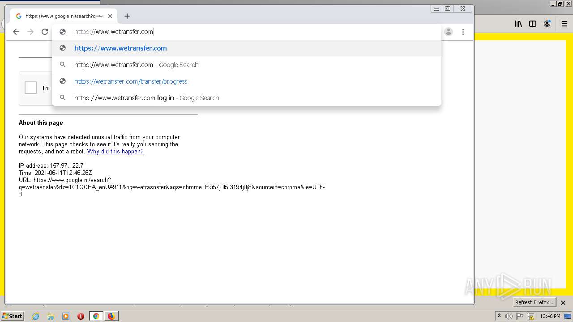Open Firefox library icon
The width and height of the screenshot is (573, 322).
518,24
